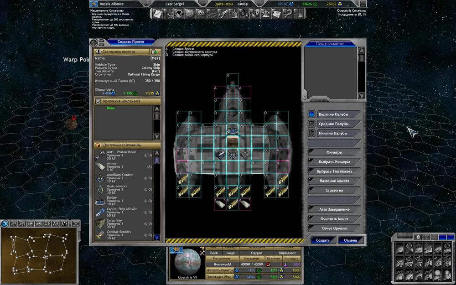Screen dimensions: 456x285
Task: Click the Очистить Макет menu option
Action: (x=334, y=219)
